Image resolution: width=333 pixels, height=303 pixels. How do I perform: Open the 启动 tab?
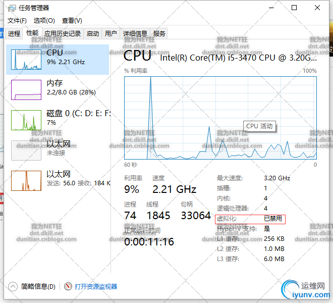coord(93,34)
